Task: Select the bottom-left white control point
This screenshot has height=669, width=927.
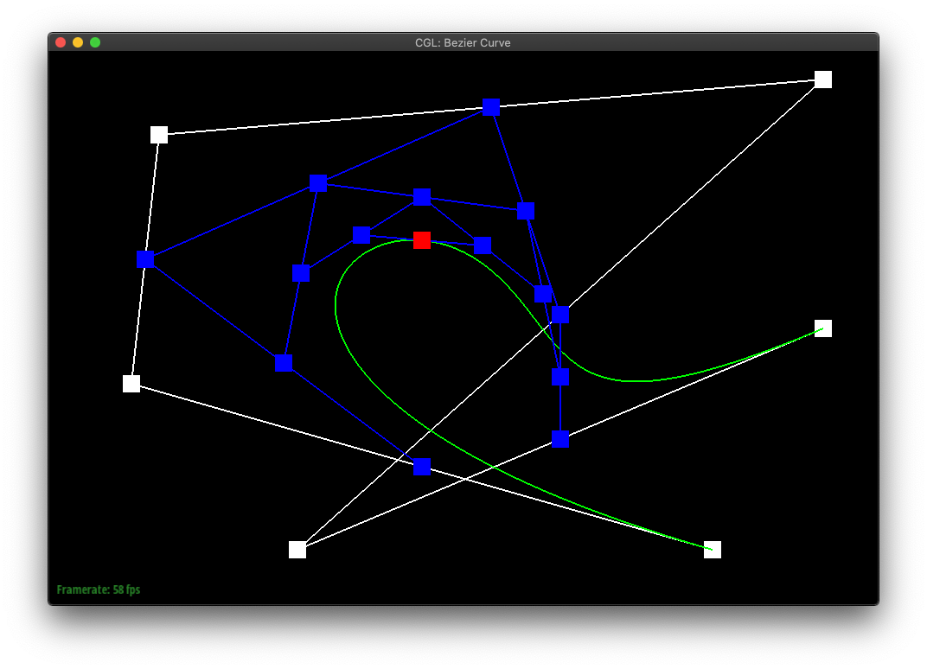Action: click(297, 550)
